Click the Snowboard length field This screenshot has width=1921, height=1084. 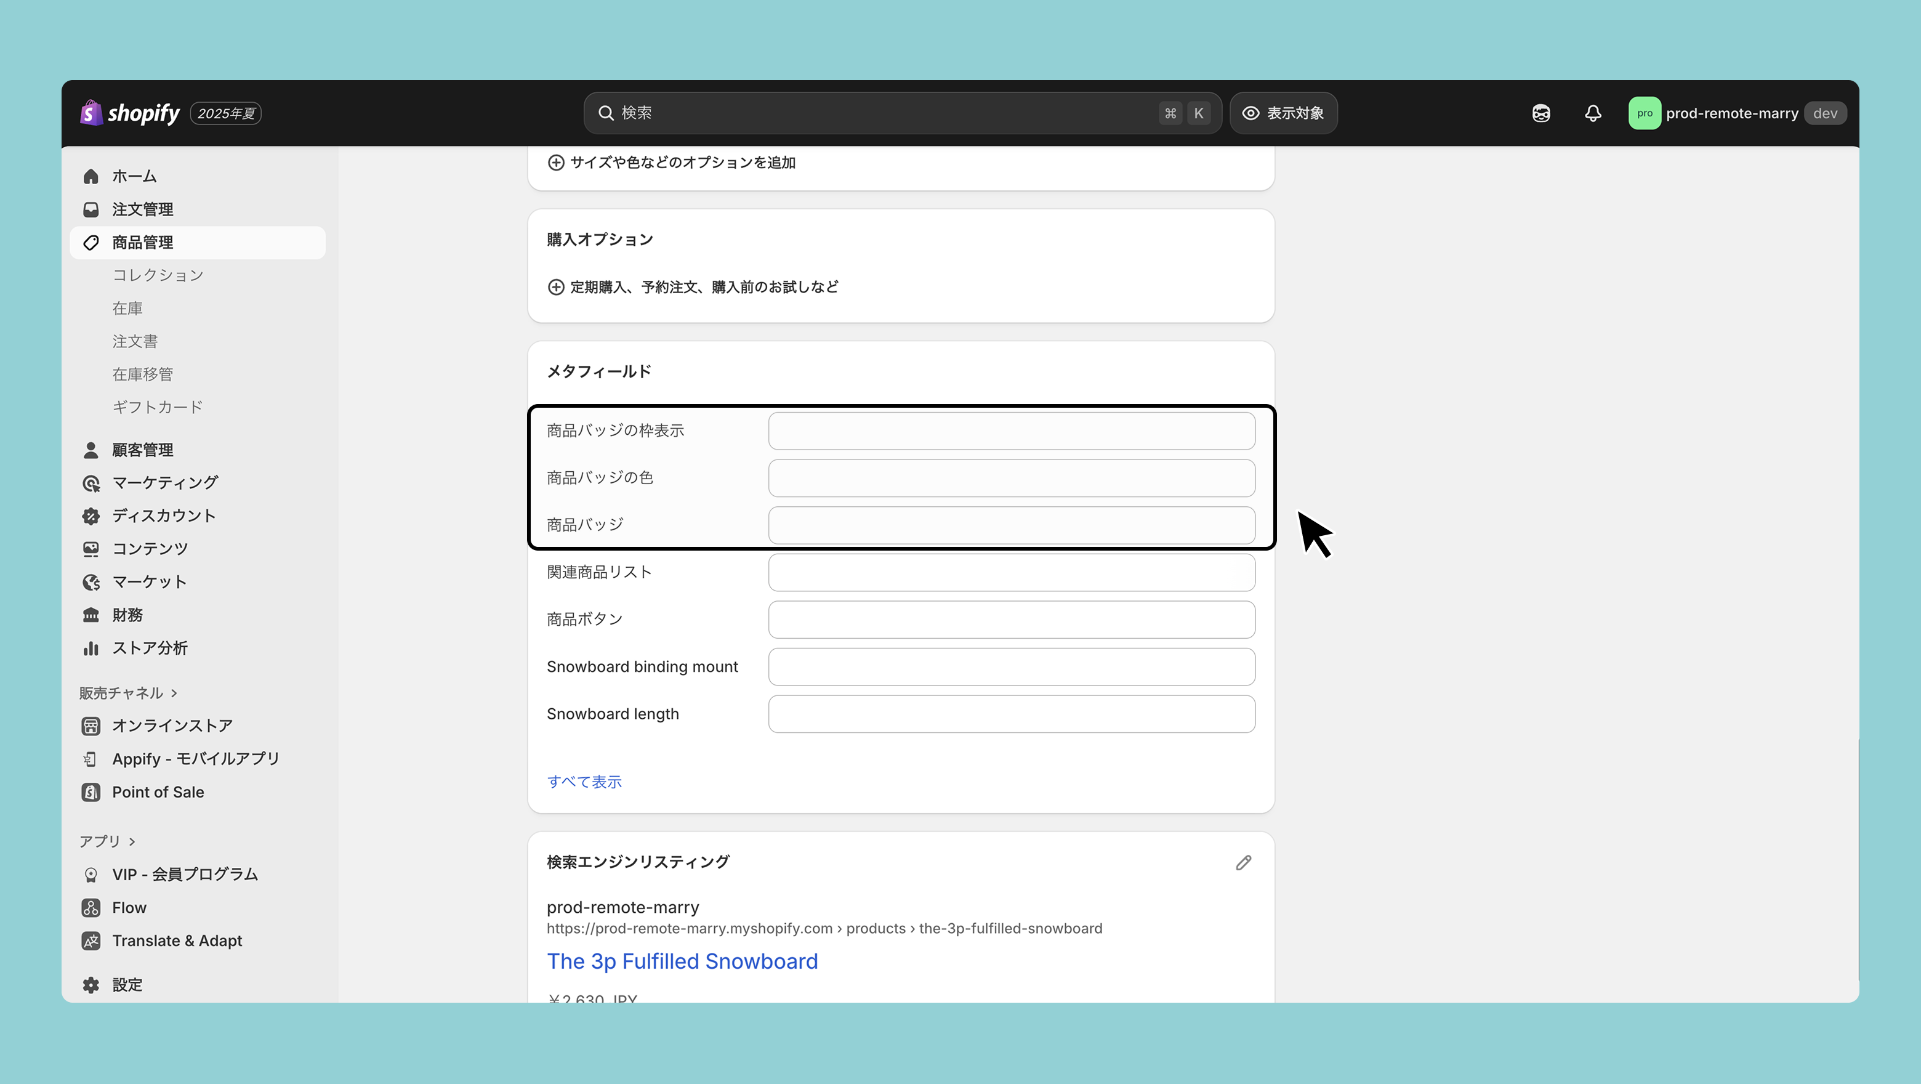pos(1011,714)
